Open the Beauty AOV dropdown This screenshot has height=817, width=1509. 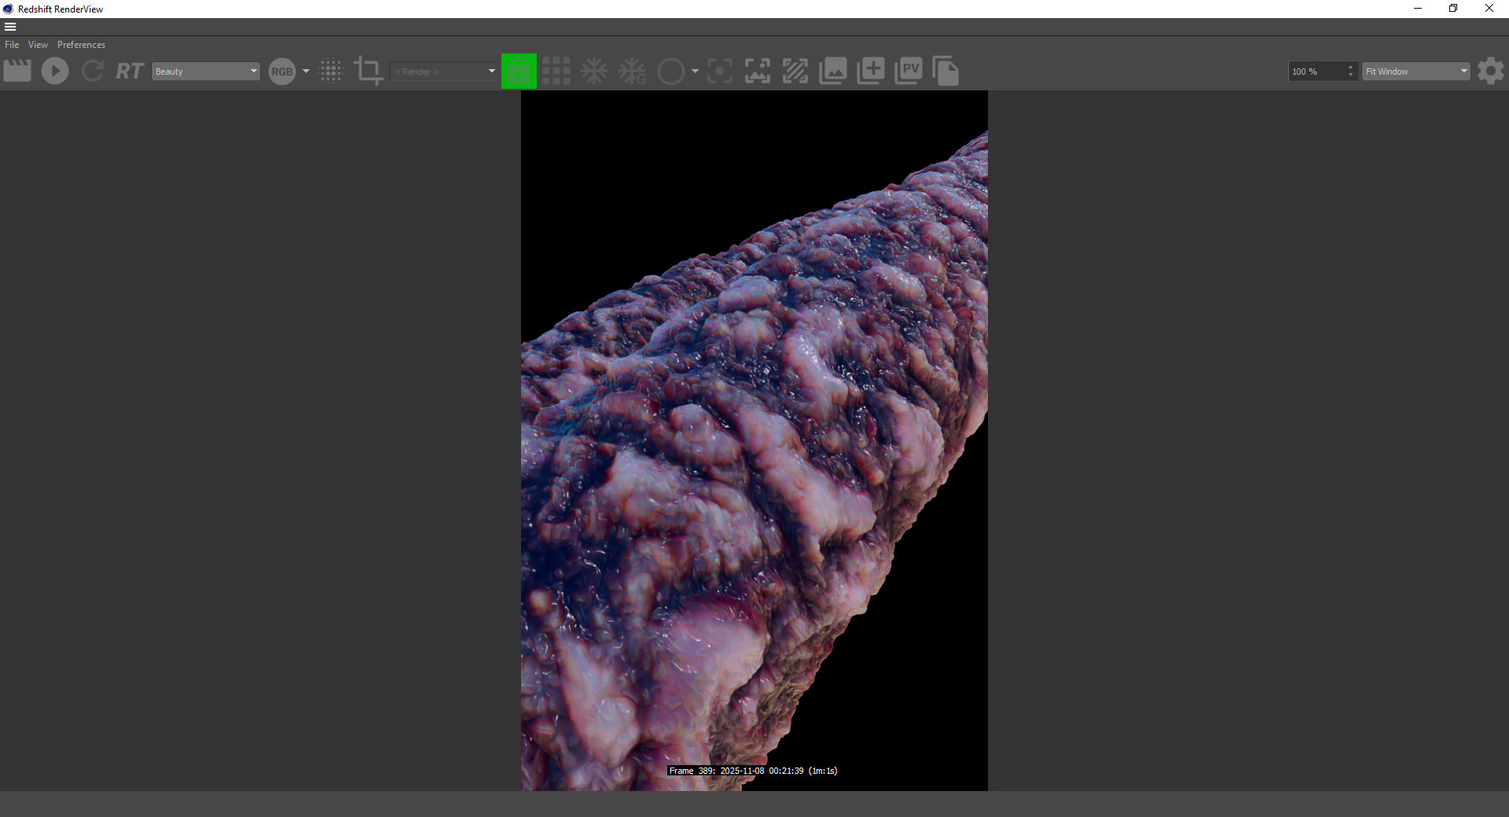205,71
